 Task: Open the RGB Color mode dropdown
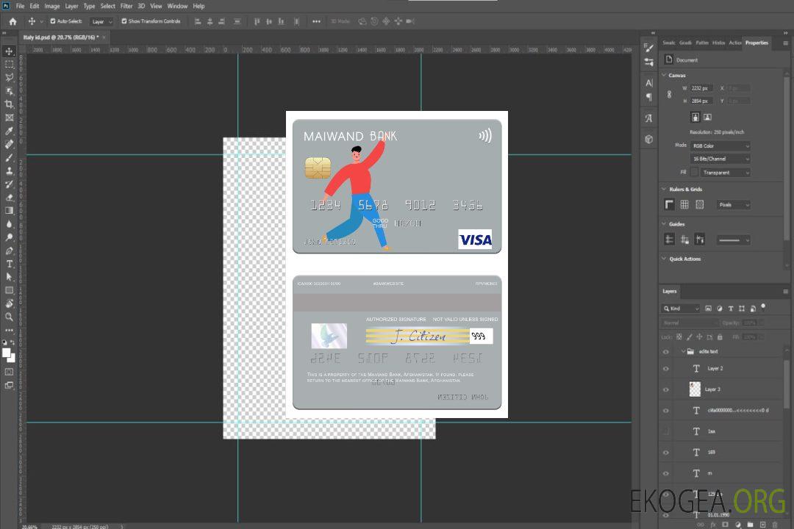[720, 145]
